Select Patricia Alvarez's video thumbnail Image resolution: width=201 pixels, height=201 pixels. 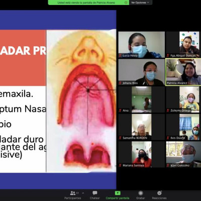[x=183, y=72]
